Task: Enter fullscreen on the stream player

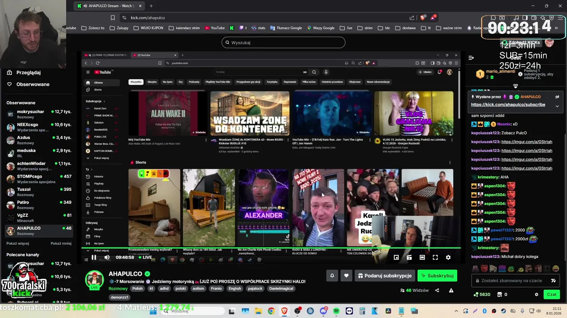Action: pos(435,257)
